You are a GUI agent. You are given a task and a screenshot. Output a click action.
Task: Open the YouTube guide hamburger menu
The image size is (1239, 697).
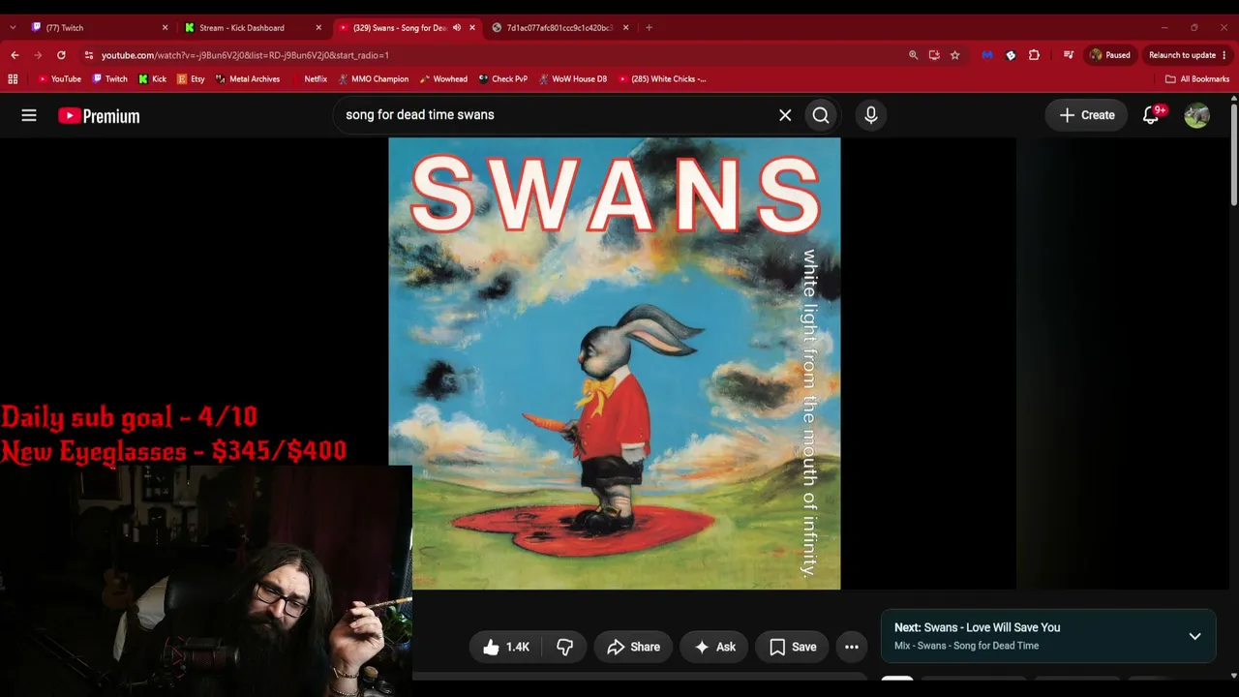pos(29,115)
